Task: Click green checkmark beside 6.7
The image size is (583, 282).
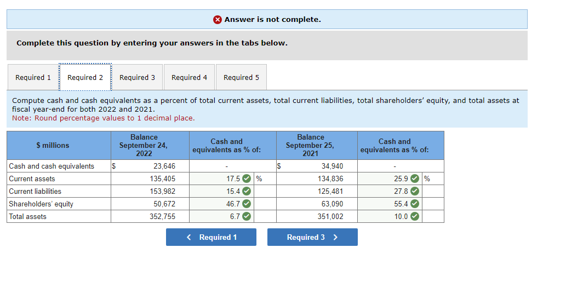Action: [x=247, y=216]
